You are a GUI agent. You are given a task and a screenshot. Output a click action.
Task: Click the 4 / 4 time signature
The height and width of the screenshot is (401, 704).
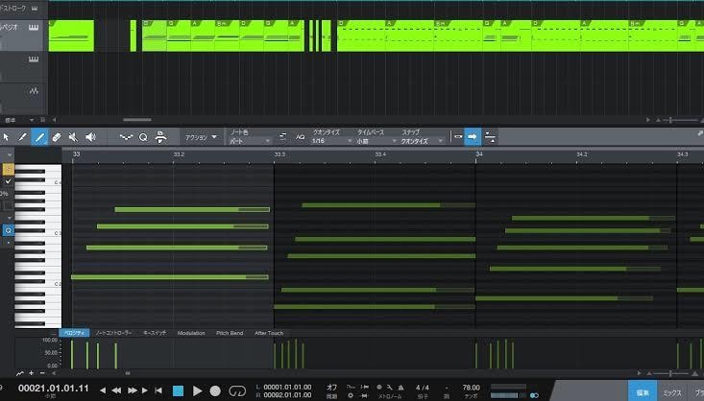422,388
